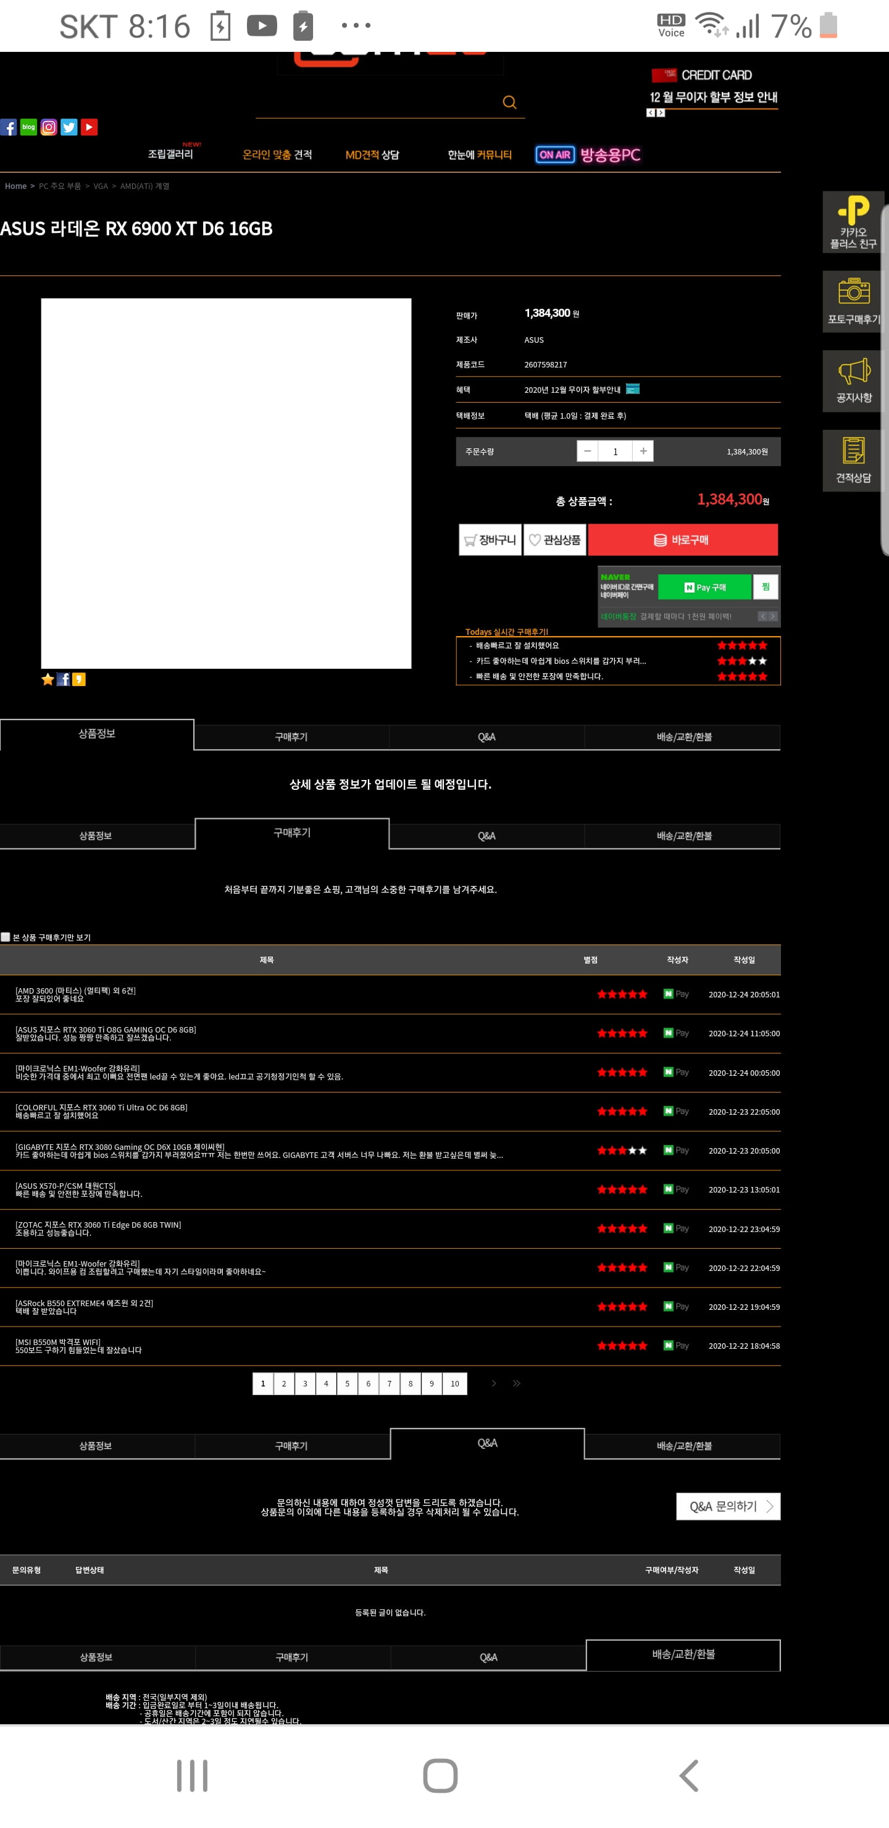
Task: Tap Android home button
Action: coord(440,1776)
